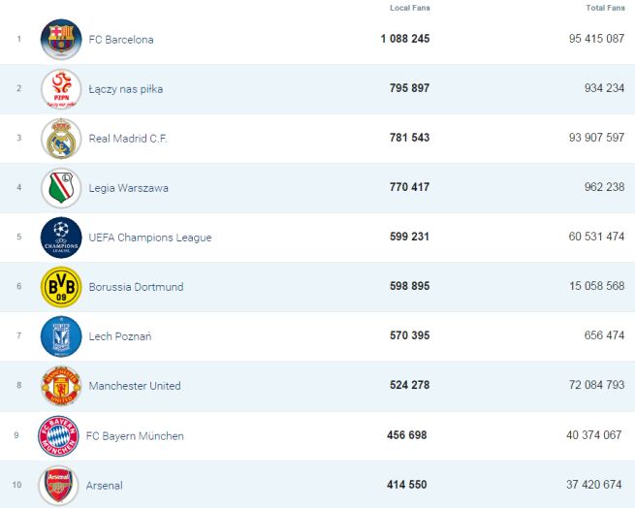Select the Real Madrid C.F. crest
This screenshot has width=635, height=508.
(61, 139)
